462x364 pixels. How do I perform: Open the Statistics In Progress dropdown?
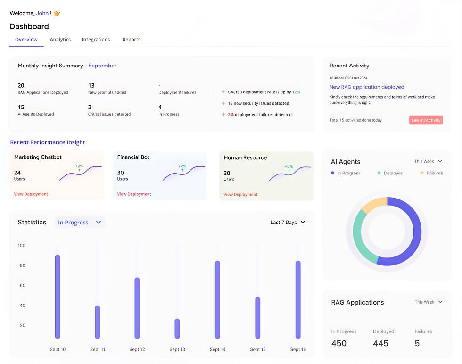pyautogui.click(x=80, y=222)
